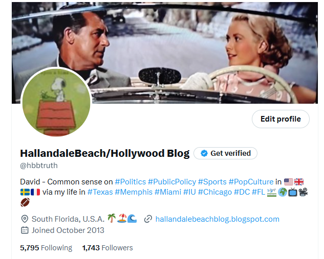
Task: Click the #PopCulture hashtag link
Action: (251, 182)
